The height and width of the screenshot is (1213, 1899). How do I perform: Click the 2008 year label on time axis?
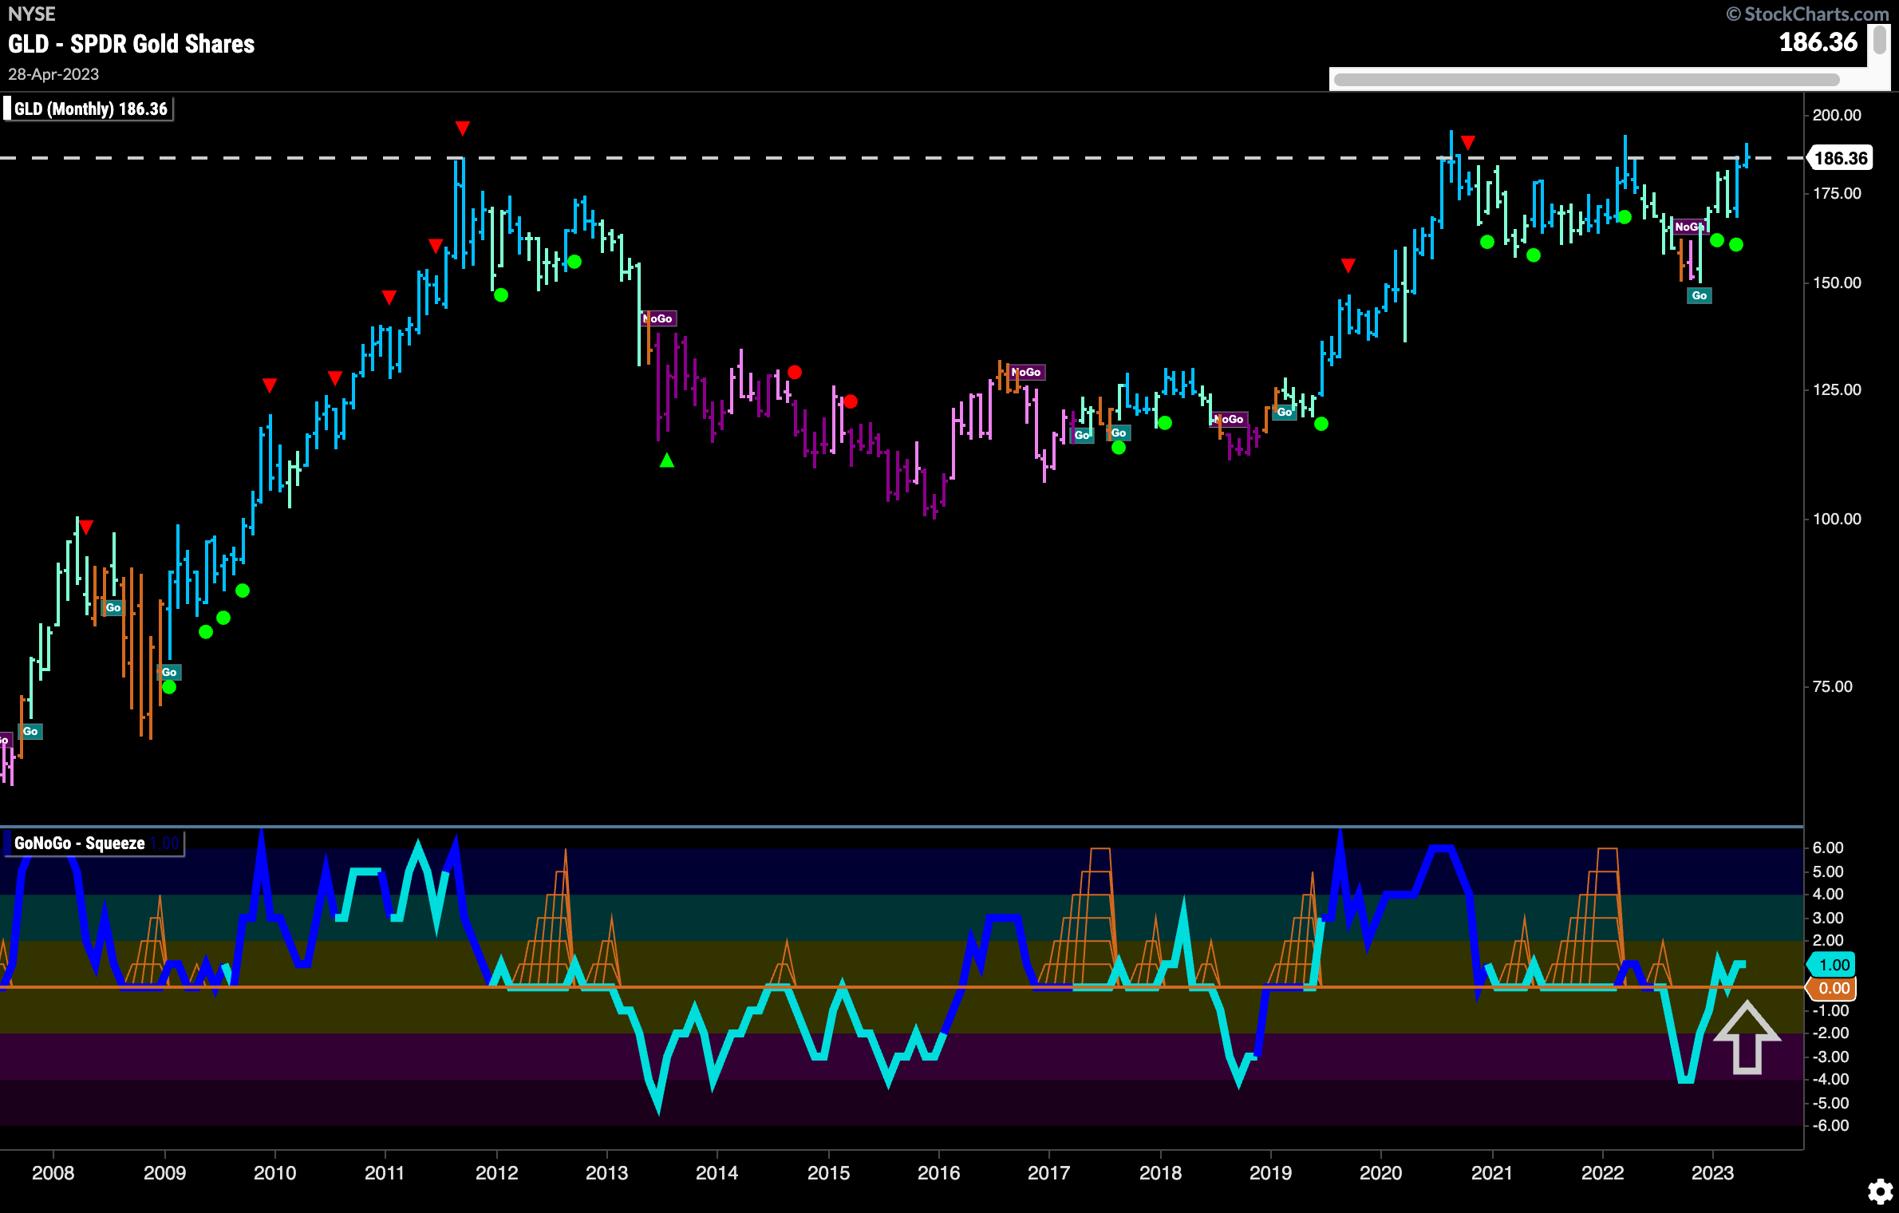click(53, 1172)
